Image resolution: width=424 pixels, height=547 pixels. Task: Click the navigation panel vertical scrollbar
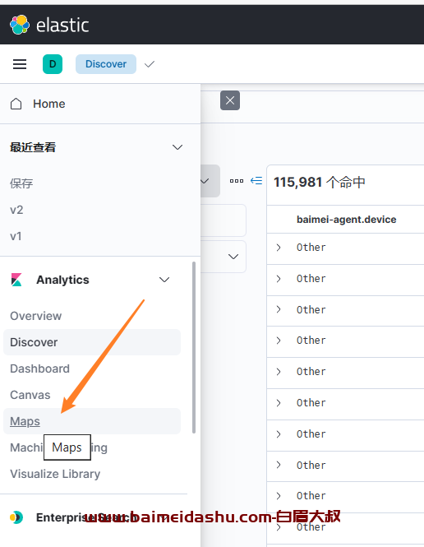tap(194, 347)
